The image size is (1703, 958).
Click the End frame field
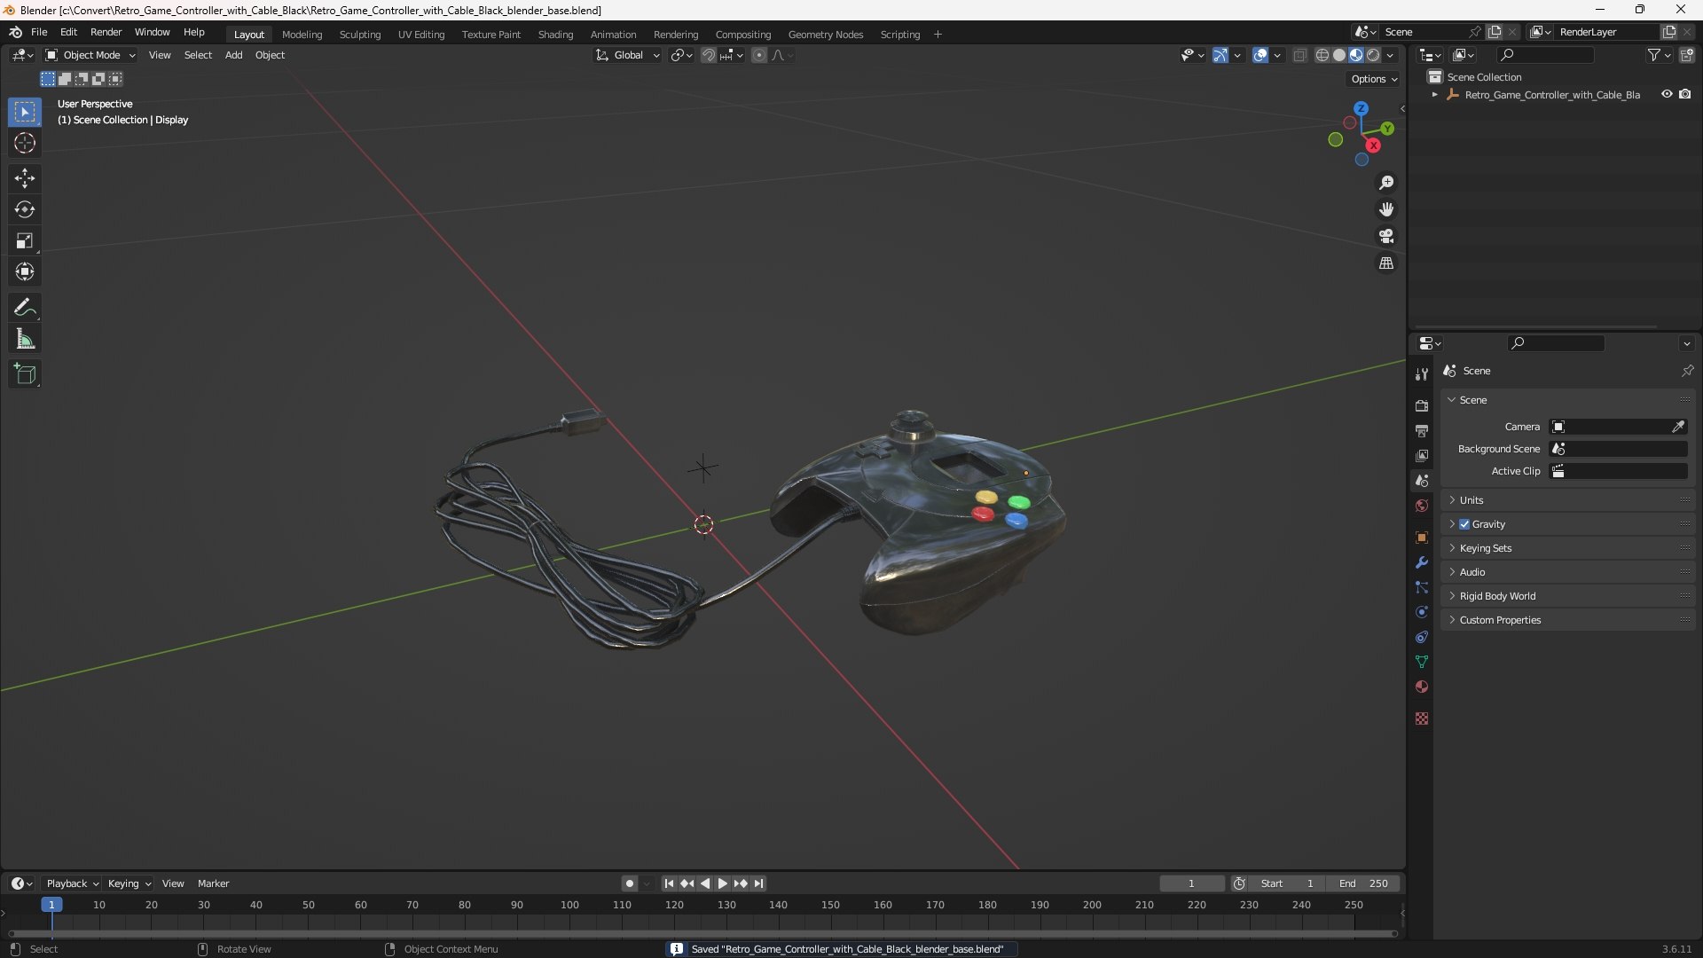[x=1363, y=883]
